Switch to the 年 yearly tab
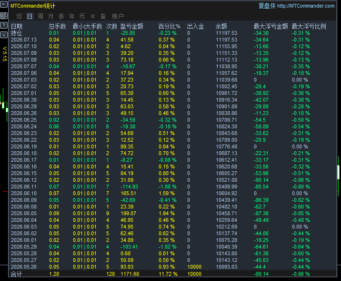 pos(71,16)
